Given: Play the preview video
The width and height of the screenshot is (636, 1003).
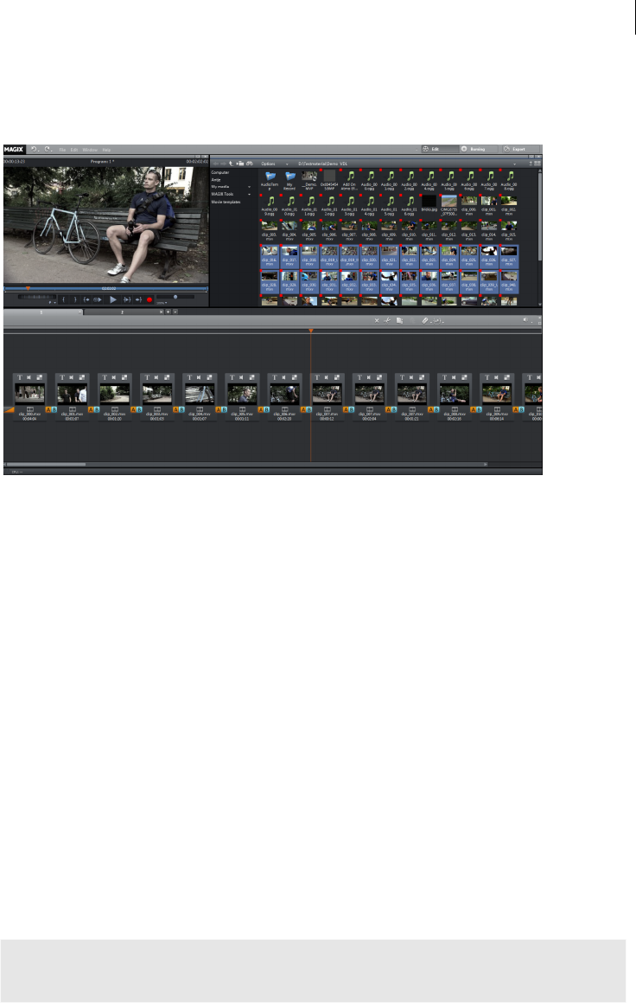Looking at the screenshot, I should tap(113, 299).
